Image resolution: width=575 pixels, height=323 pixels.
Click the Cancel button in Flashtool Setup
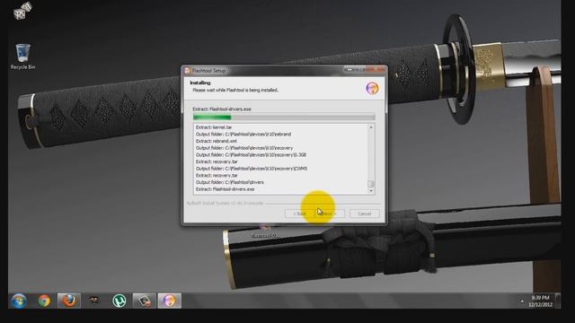pos(365,214)
